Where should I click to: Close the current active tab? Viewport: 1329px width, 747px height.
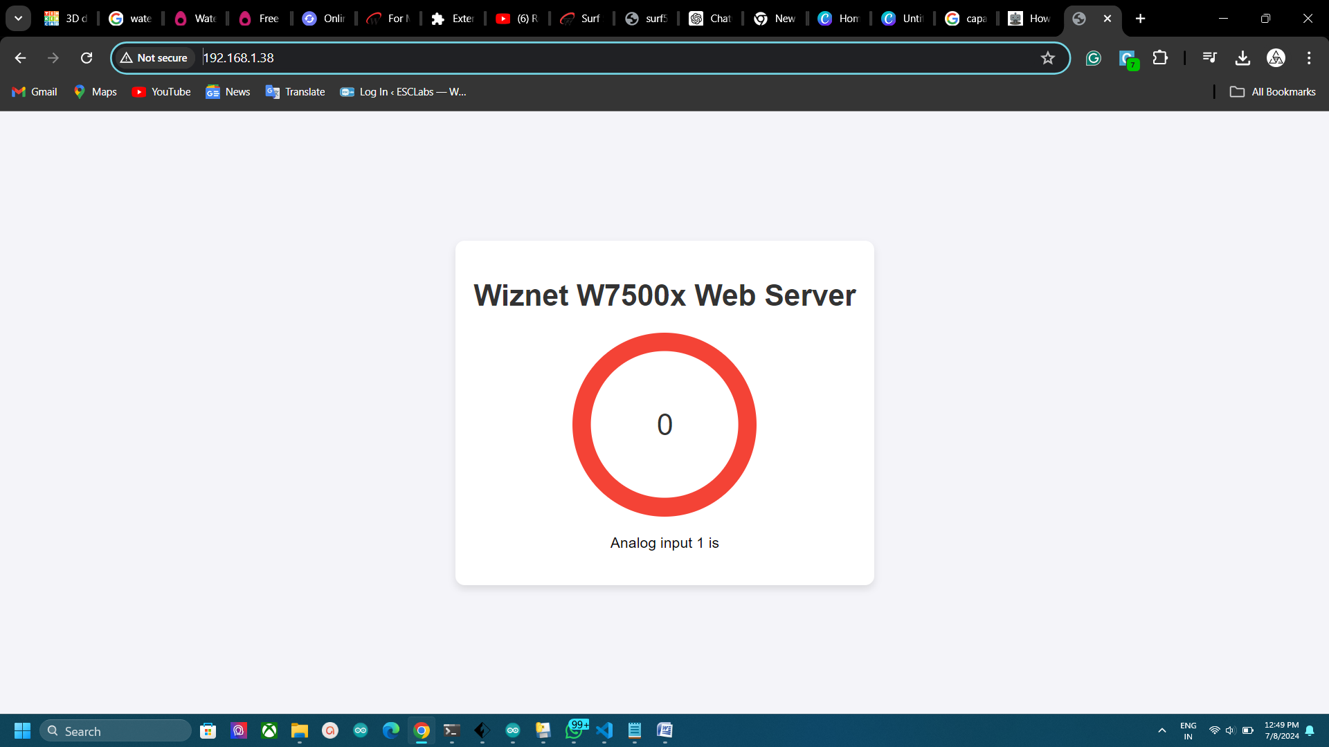pos(1107,19)
